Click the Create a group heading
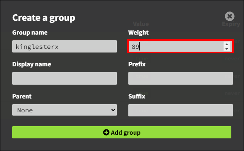244x151 pixels. [44, 18]
